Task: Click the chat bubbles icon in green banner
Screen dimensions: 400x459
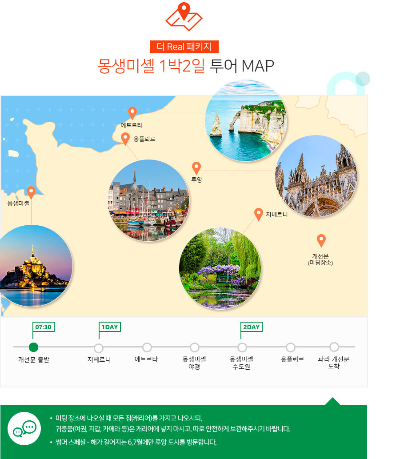Action: (24, 428)
